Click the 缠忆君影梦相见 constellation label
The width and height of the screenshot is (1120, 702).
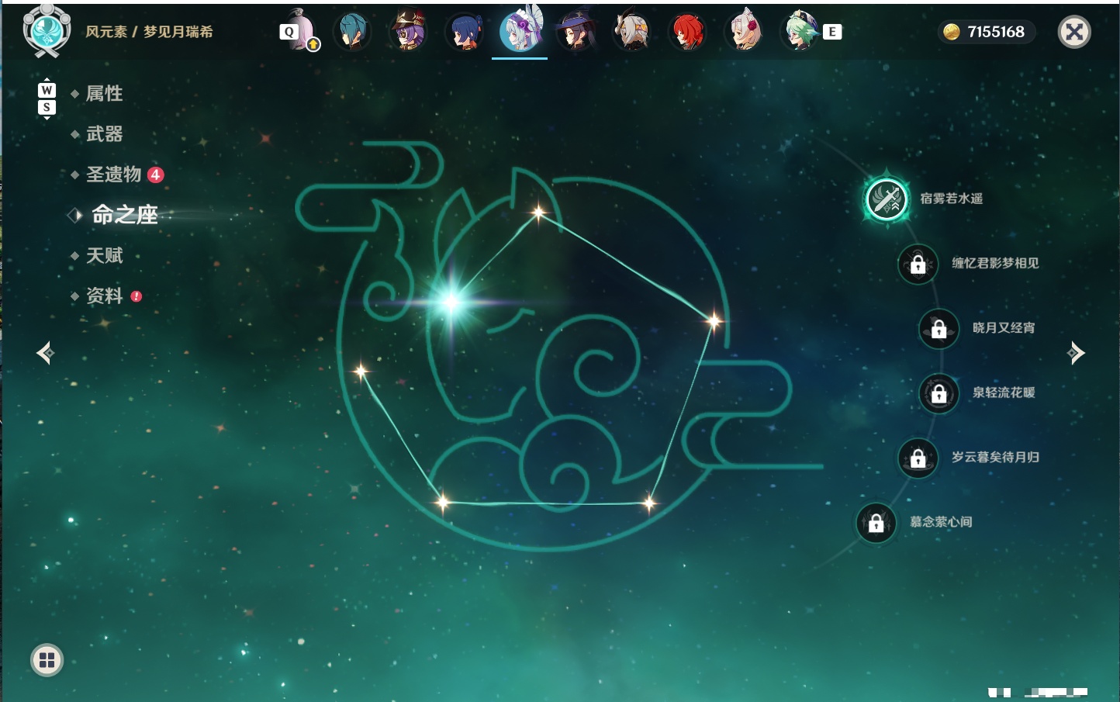[x=995, y=264]
